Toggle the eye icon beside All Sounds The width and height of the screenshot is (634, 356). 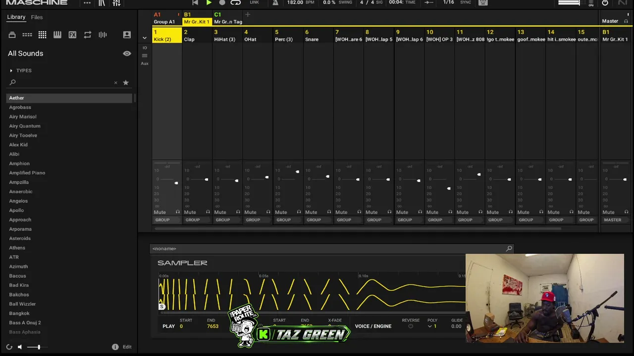point(127,53)
